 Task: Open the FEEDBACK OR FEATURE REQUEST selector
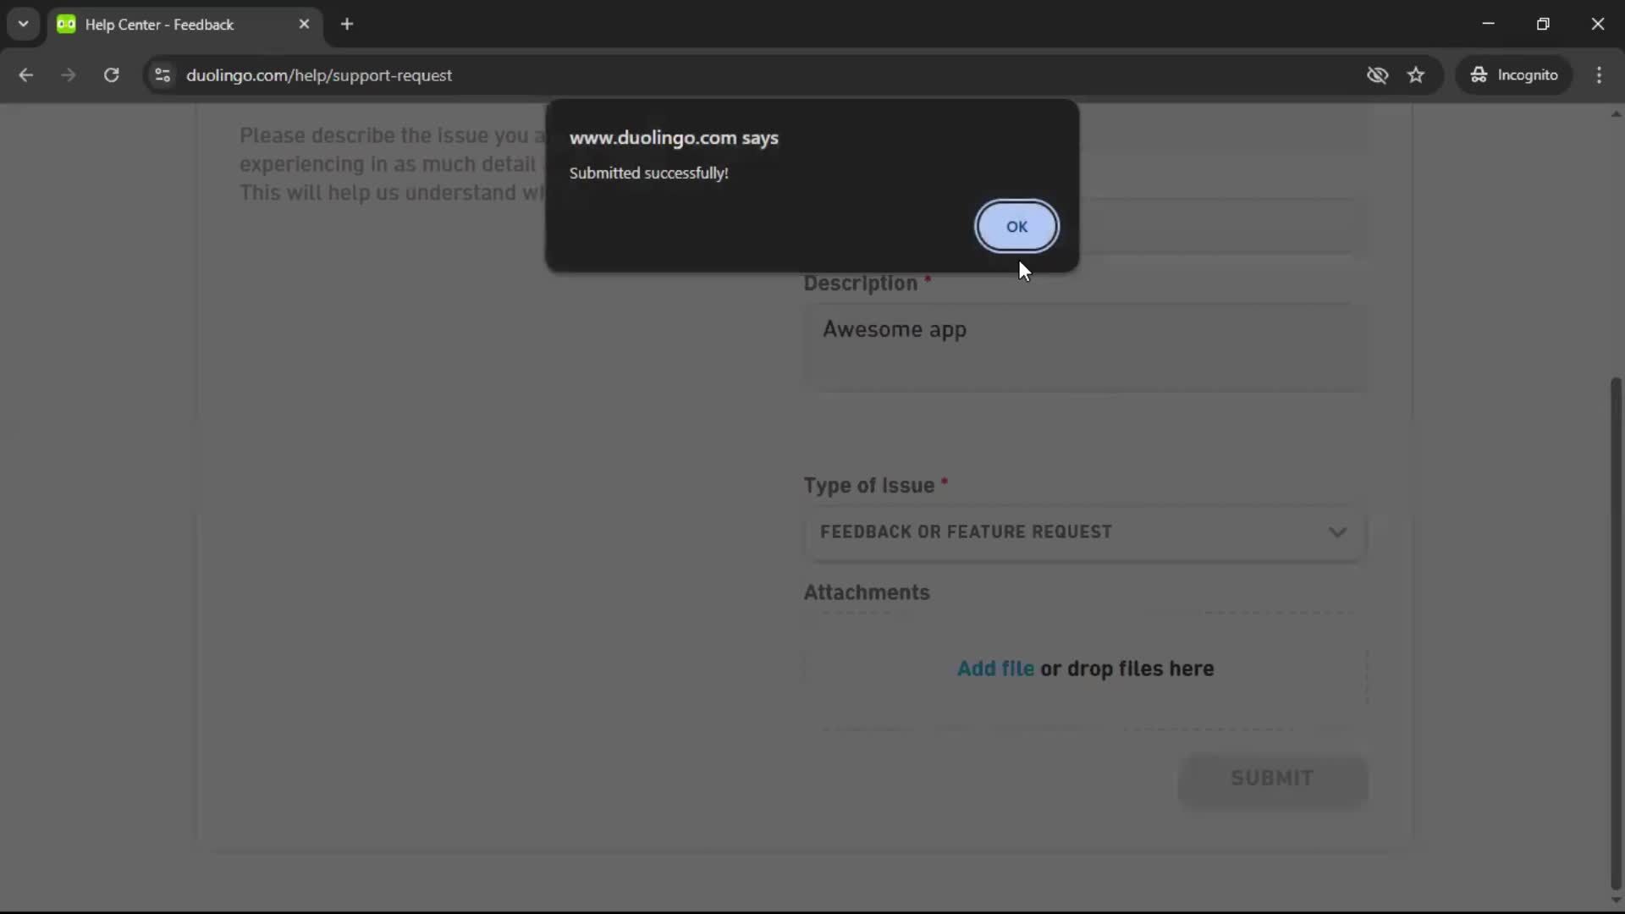click(1083, 532)
